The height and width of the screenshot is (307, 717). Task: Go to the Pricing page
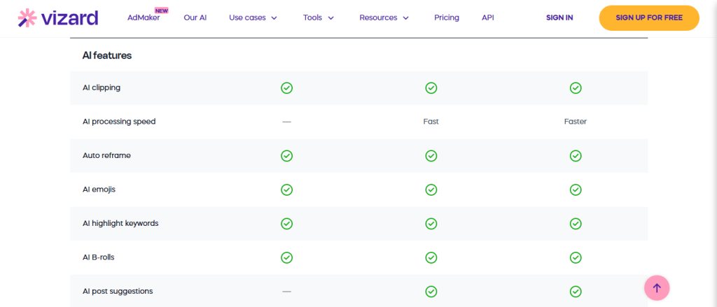[x=447, y=18]
